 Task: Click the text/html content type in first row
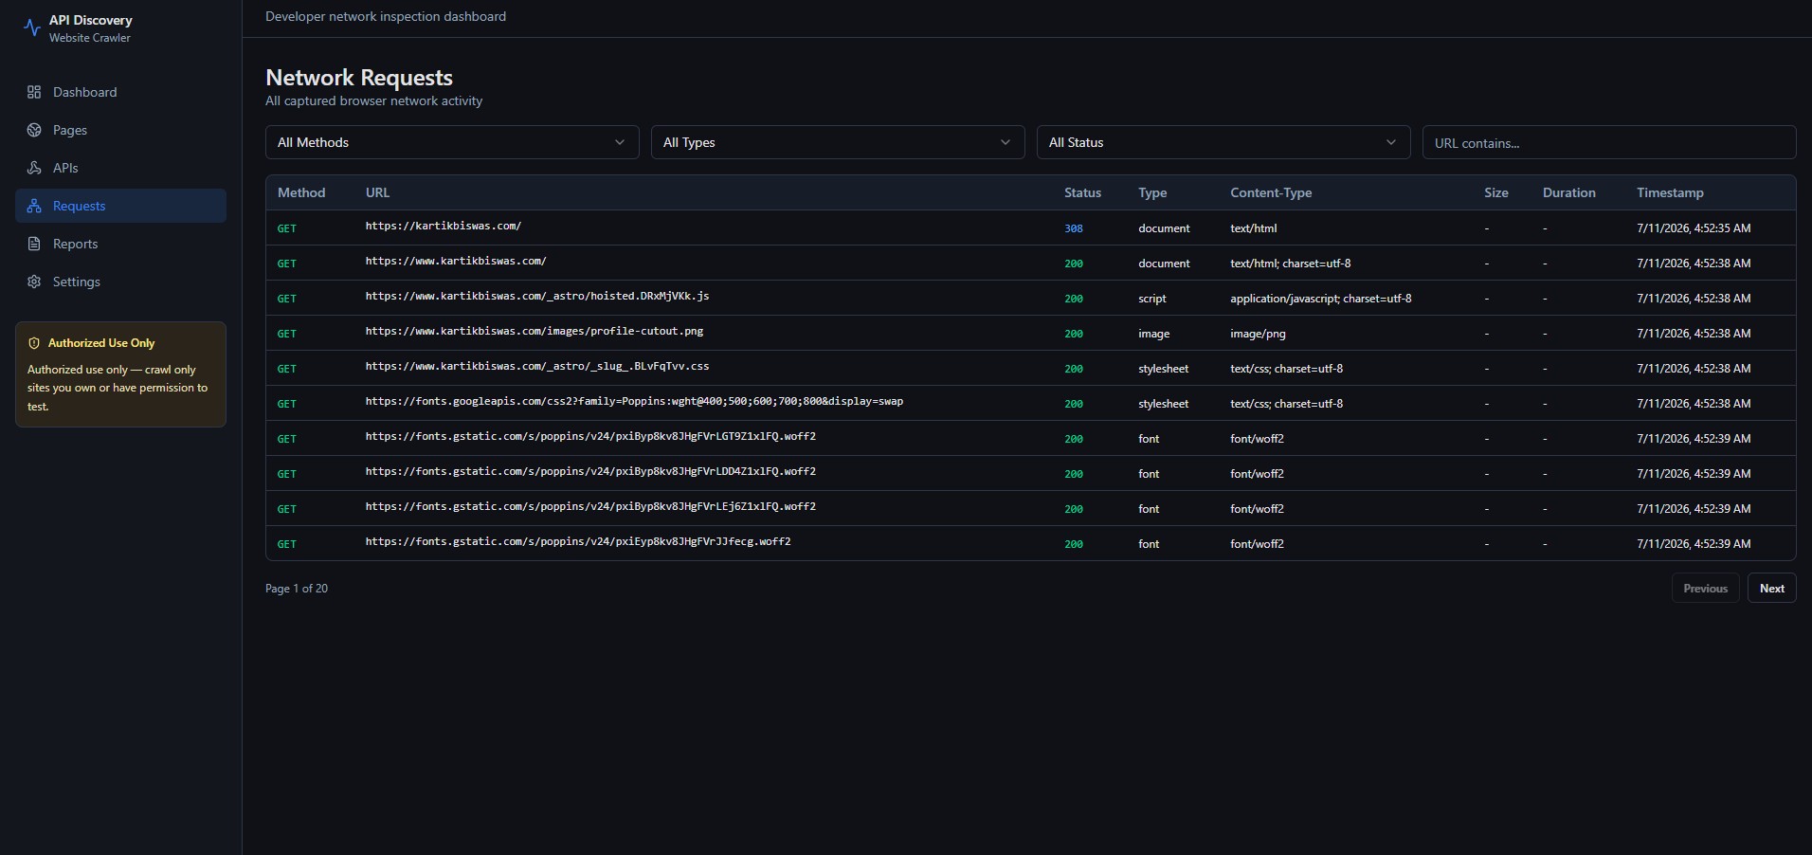1254,228
